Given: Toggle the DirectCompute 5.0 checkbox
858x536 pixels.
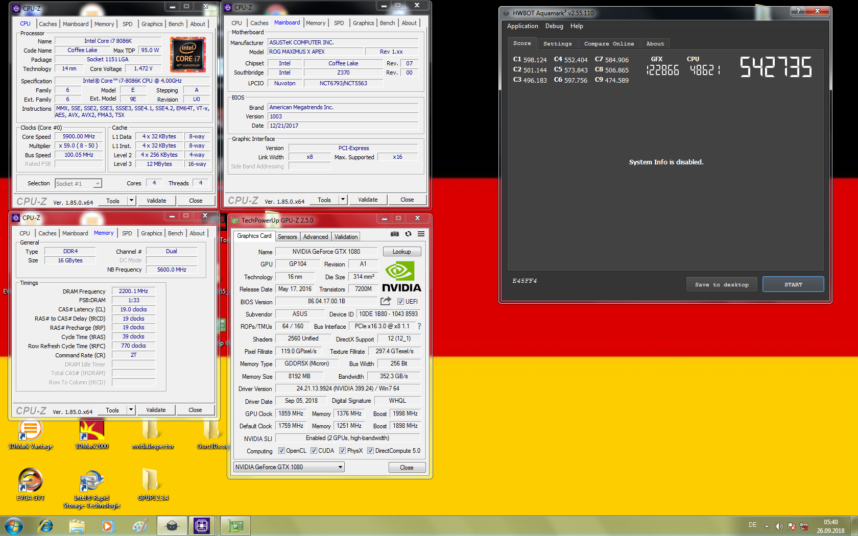Looking at the screenshot, I should pos(370,451).
